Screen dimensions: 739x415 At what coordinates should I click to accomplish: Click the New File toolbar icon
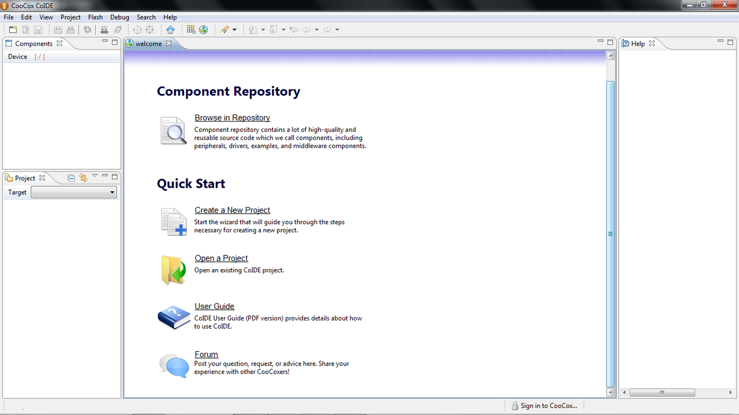coord(25,29)
